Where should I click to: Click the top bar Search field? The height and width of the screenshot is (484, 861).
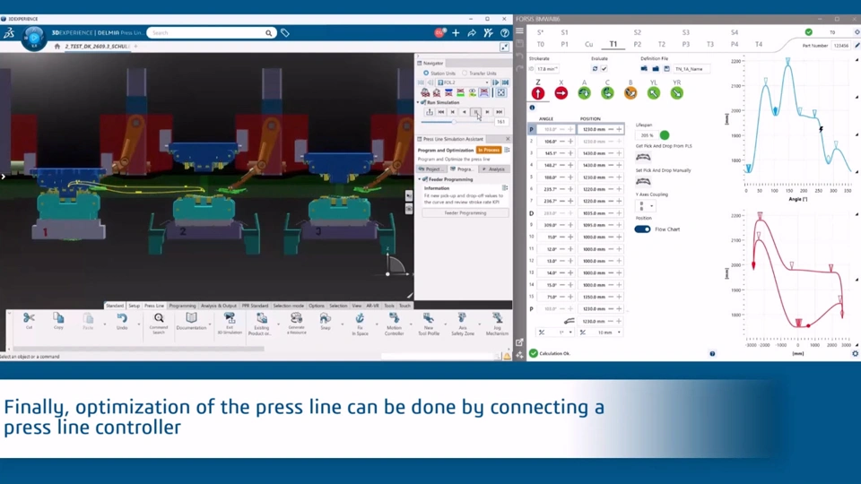[210, 33]
